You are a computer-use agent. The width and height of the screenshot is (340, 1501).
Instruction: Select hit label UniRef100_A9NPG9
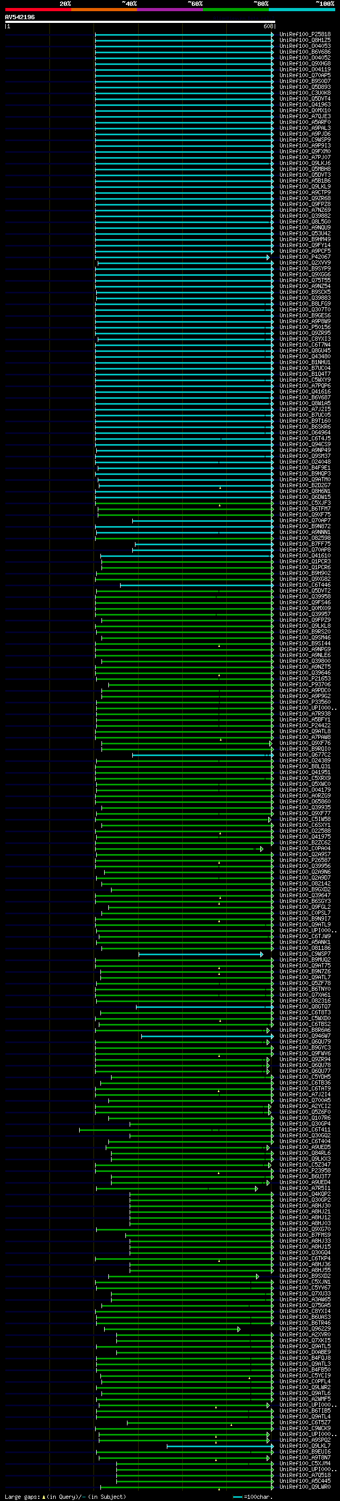[x=304, y=649]
